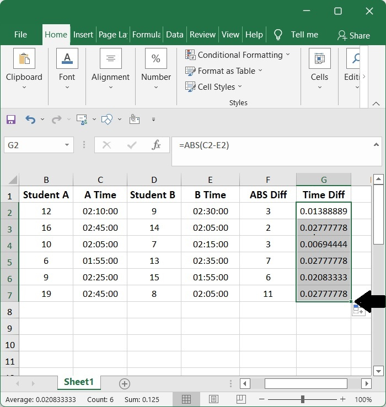386x407 pixels.
Task: Click the zoom out minus button
Action: click(262, 399)
